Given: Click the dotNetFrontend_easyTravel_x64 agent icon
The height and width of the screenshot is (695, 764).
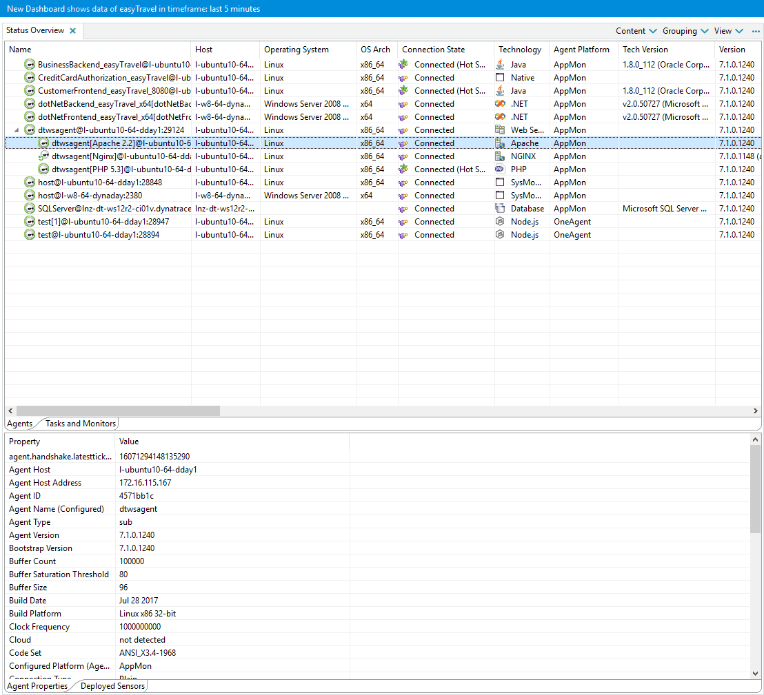Looking at the screenshot, I should click(30, 117).
